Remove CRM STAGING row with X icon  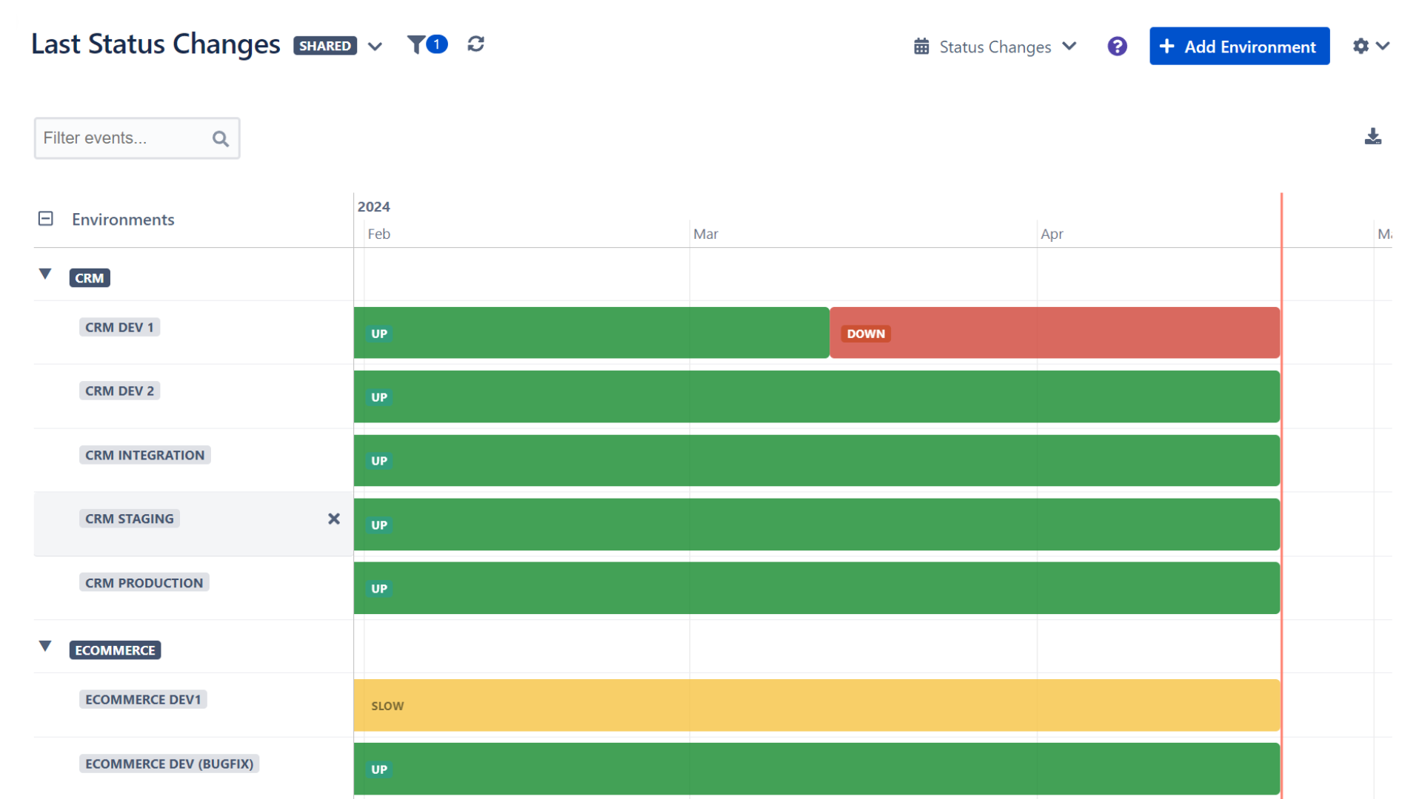(x=334, y=519)
